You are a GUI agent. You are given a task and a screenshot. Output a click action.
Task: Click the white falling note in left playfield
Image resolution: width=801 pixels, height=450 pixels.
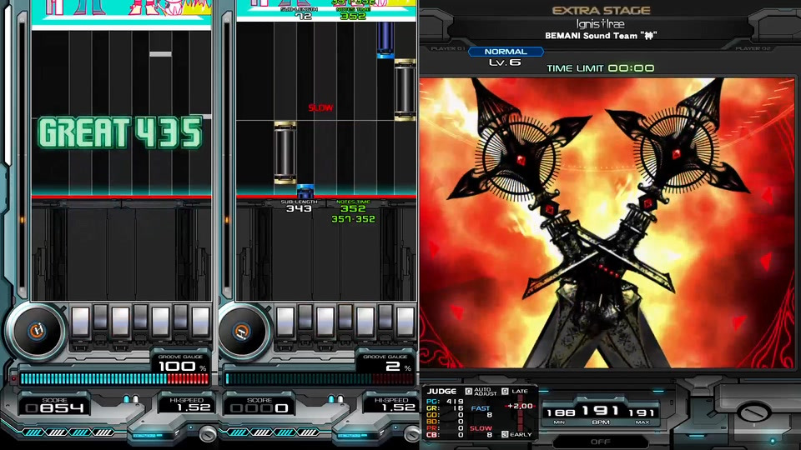[160, 54]
